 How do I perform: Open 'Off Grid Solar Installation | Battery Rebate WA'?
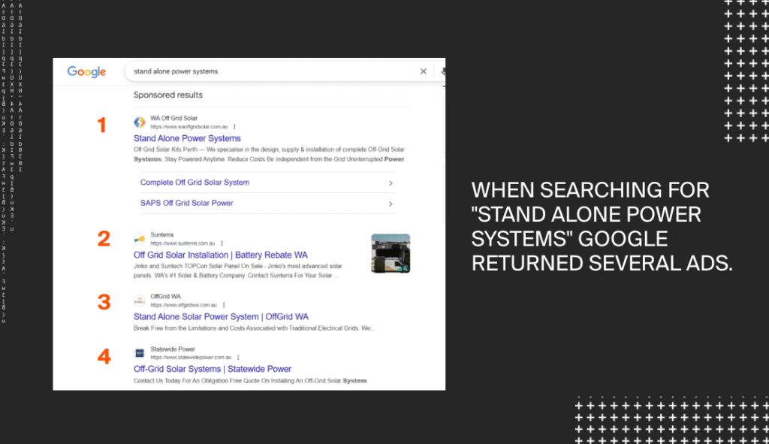pos(220,255)
